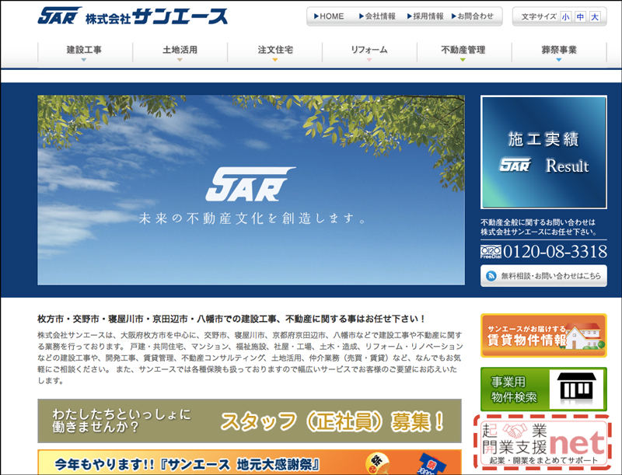Open 採用情報 recruitment page
The width and height of the screenshot is (622, 475).
click(x=425, y=16)
